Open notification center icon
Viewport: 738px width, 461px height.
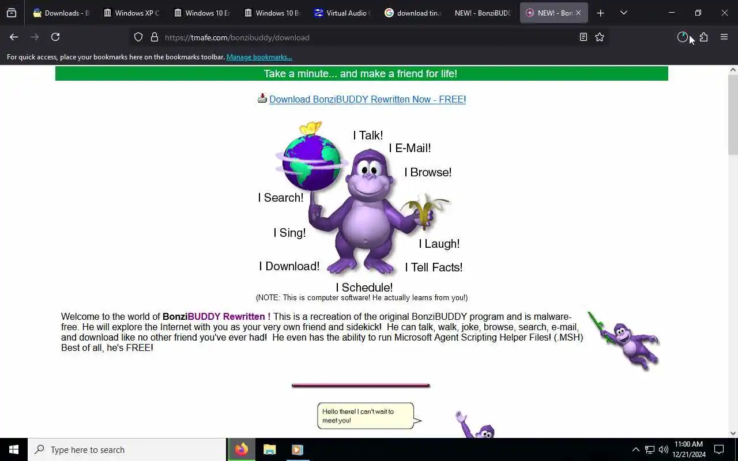(719, 449)
